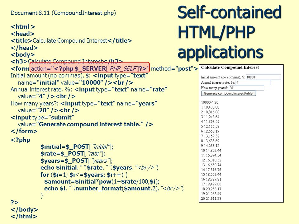This screenshot has height=224, width=299.
Task: Click the $amount=$initial*pow code line
Action: click(102, 181)
